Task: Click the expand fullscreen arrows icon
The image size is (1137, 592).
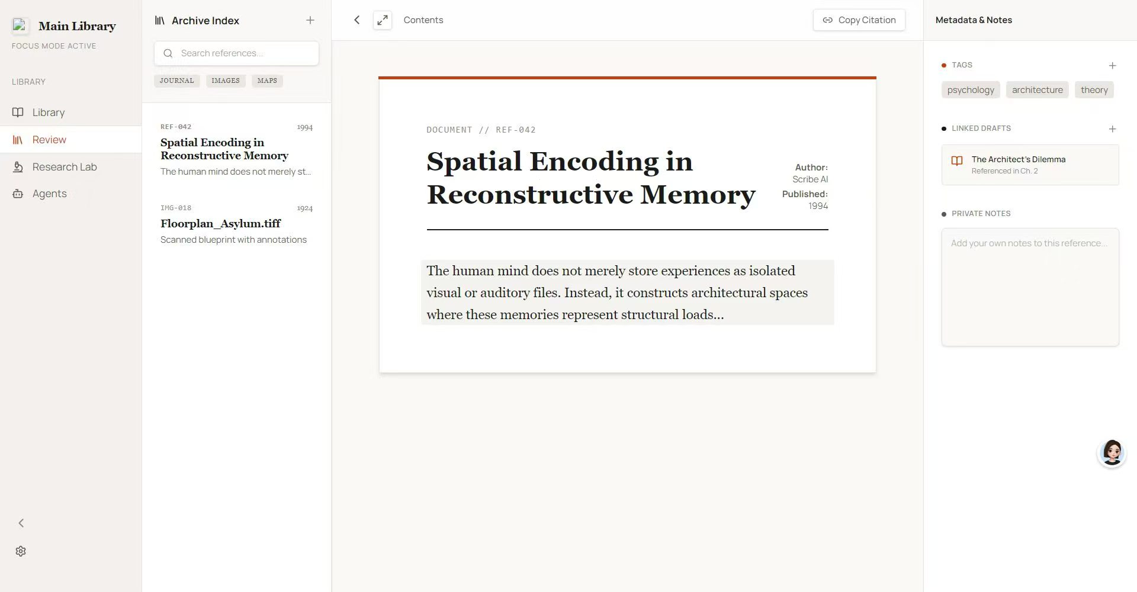Action: (x=383, y=20)
